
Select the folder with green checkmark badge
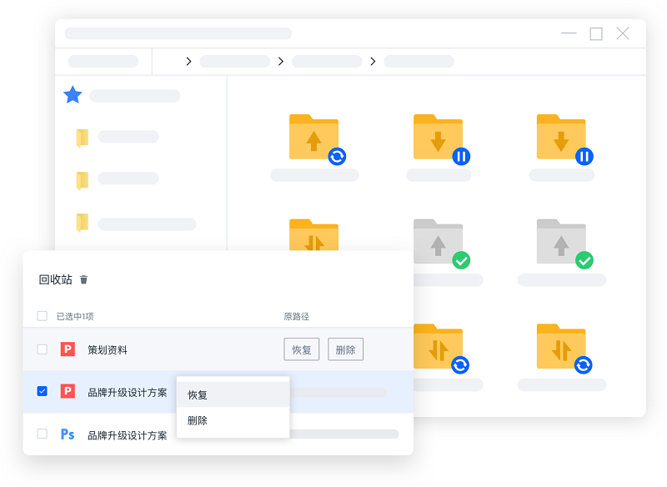click(x=438, y=240)
